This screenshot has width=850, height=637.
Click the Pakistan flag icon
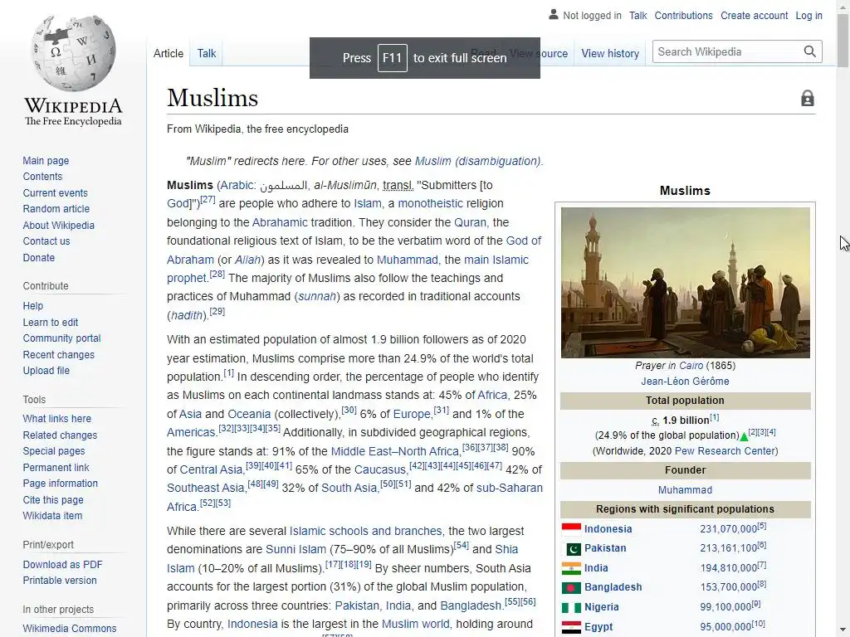(571, 549)
